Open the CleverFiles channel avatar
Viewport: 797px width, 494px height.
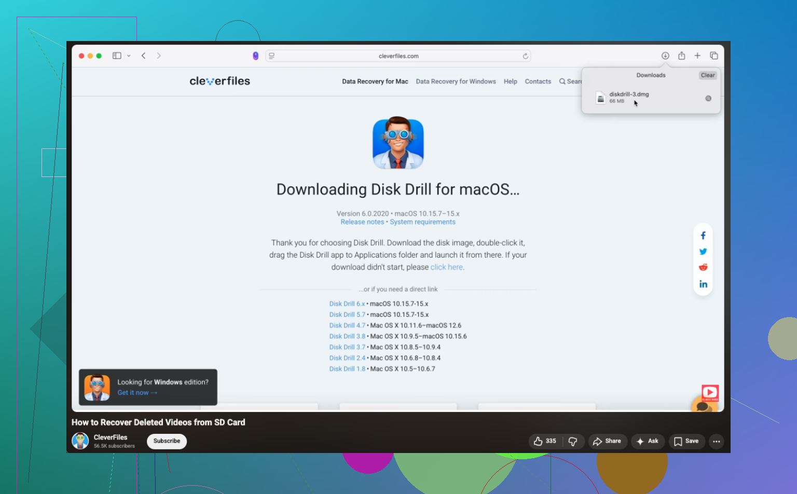[x=80, y=441]
